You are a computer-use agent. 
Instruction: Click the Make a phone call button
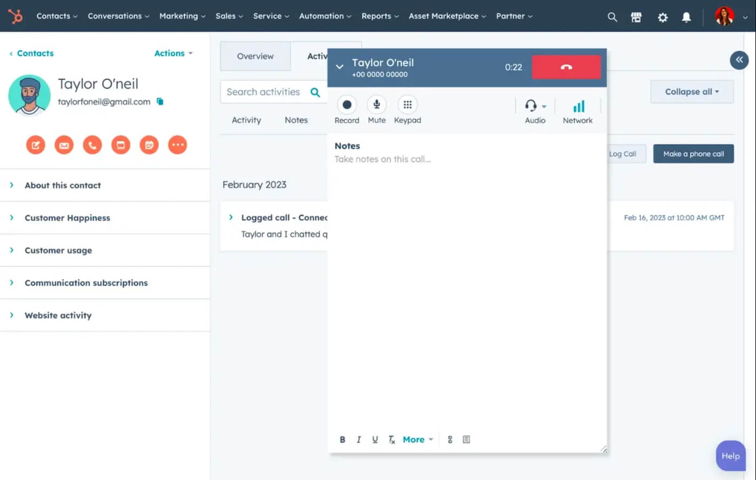pyautogui.click(x=693, y=153)
